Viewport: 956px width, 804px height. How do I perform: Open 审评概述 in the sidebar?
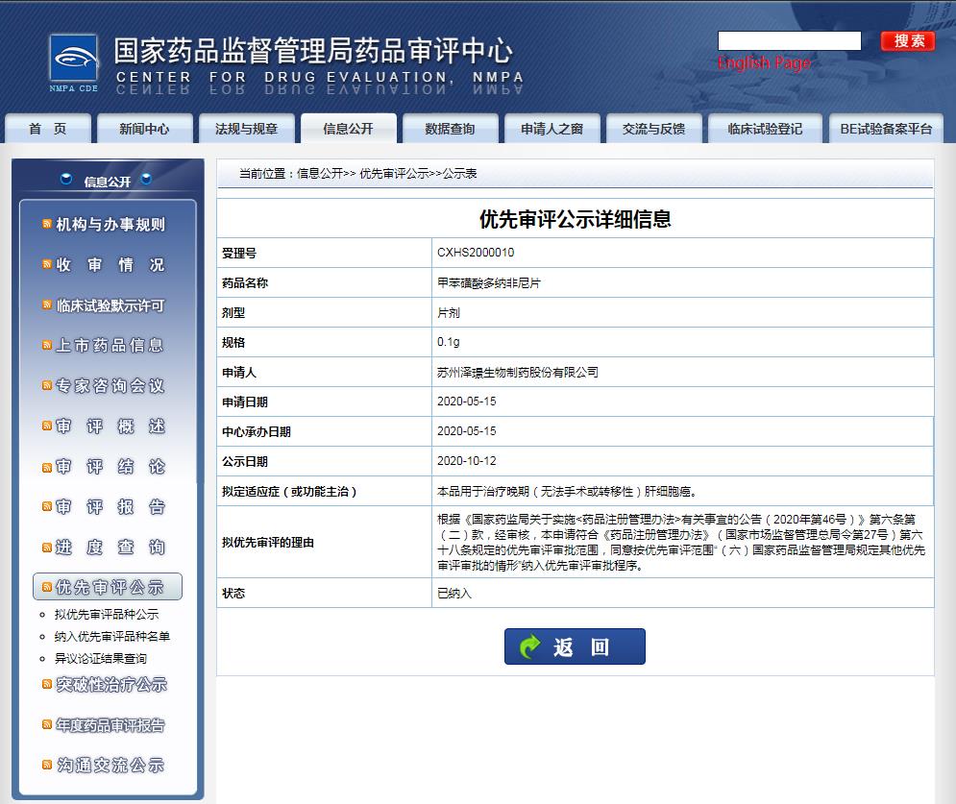(110, 426)
